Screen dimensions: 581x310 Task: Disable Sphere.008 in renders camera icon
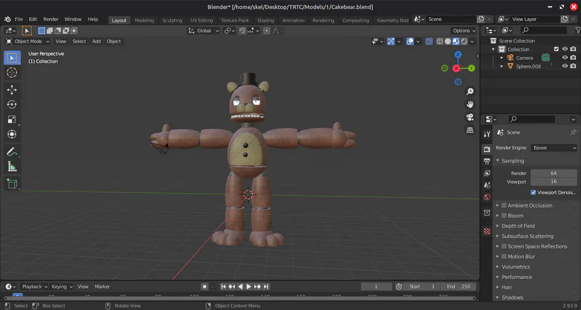point(573,66)
